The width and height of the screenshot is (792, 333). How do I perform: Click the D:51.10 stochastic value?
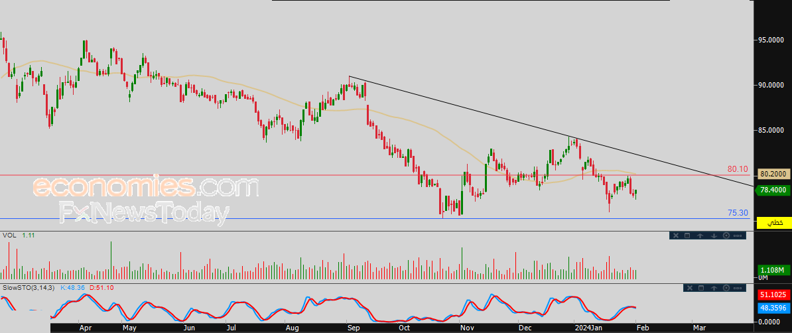(x=101, y=287)
